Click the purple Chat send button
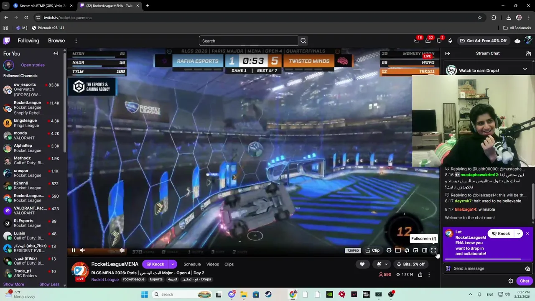Image resolution: width=535 pixels, height=301 pixels. tap(525, 281)
